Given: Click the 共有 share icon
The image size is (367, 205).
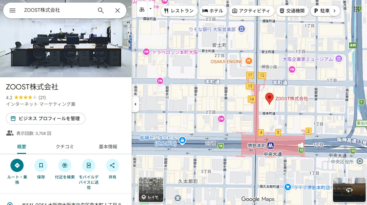Looking at the screenshot, I should point(112,165).
